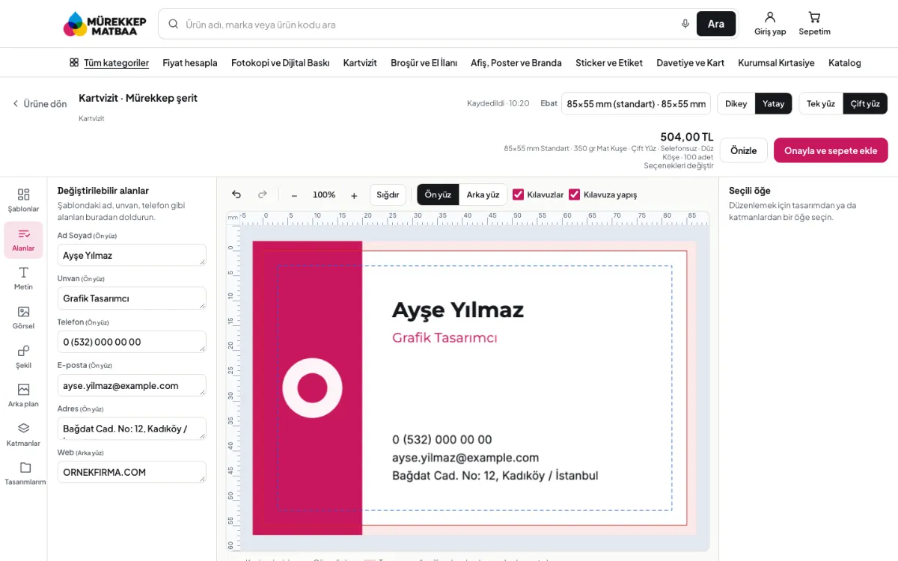
Task: Switch orientation to Dikey
Action: tap(736, 104)
